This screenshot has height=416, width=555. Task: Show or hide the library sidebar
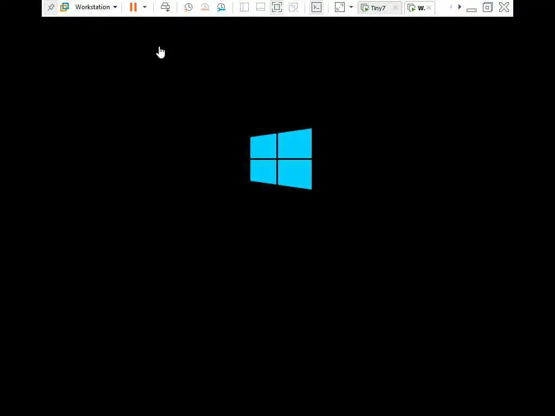(x=244, y=7)
